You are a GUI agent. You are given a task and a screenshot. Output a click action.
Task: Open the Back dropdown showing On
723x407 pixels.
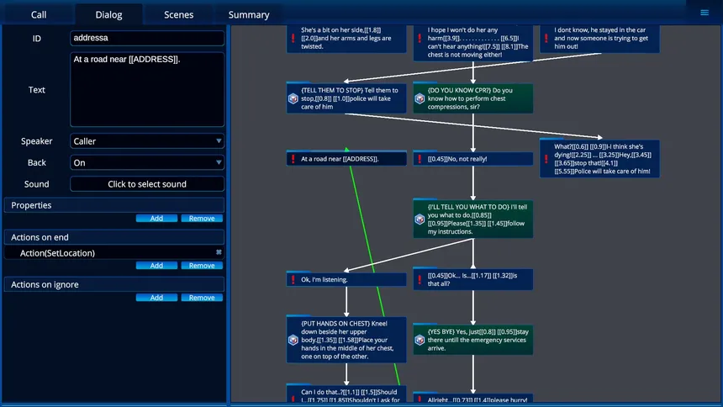pos(147,162)
